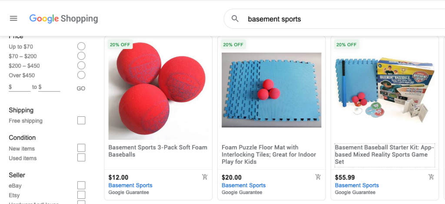Image resolution: width=445 pixels, height=204 pixels.
Task: Check the New items condition filter
Action: (x=81, y=148)
